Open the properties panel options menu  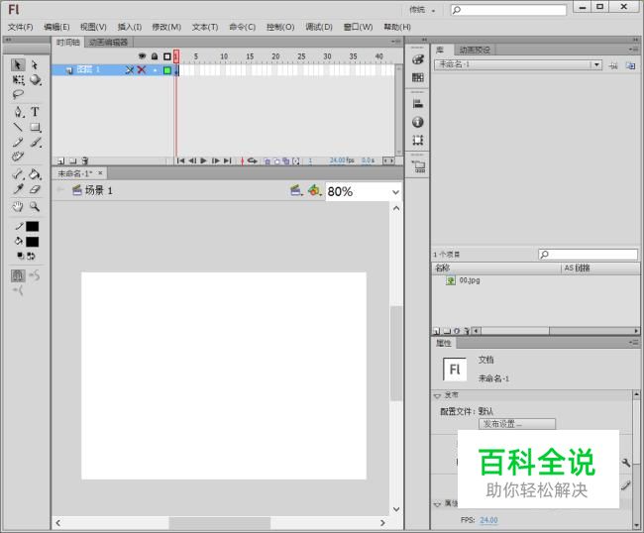[634, 343]
